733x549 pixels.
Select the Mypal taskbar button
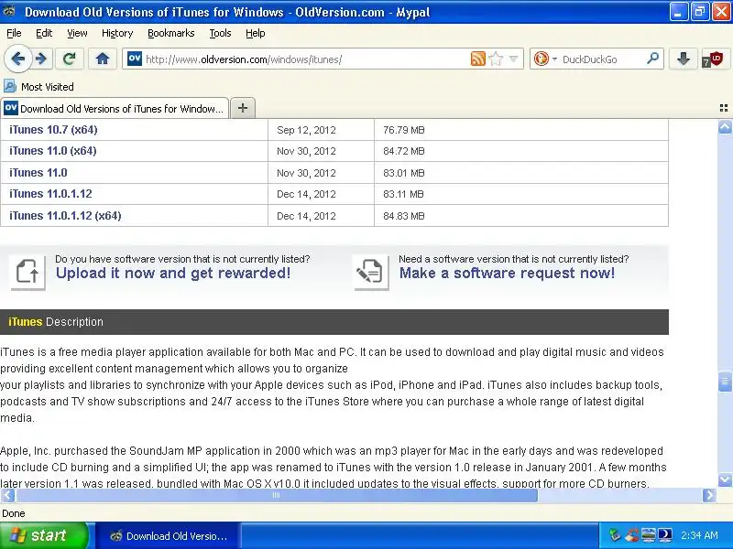pos(170,536)
